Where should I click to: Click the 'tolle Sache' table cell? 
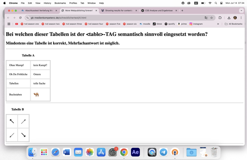[x=40, y=84]
